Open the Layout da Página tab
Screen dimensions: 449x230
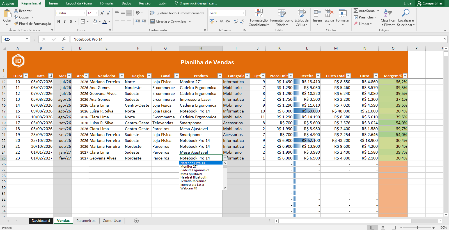79,3
